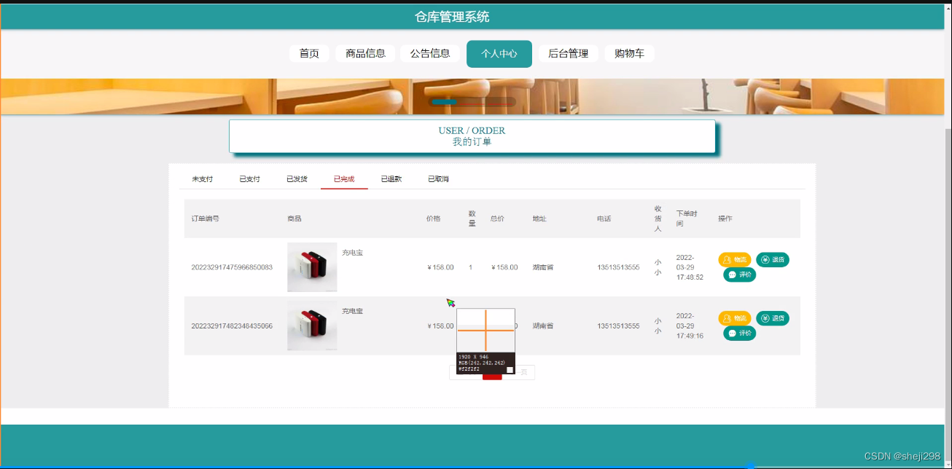952x469 pixels.
Task: Click the review (评价) icon on second order
Action: click(739, 333)
